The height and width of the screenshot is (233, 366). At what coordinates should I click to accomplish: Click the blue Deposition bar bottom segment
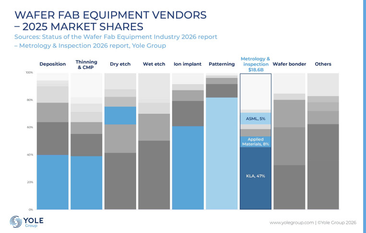(52, 182)
